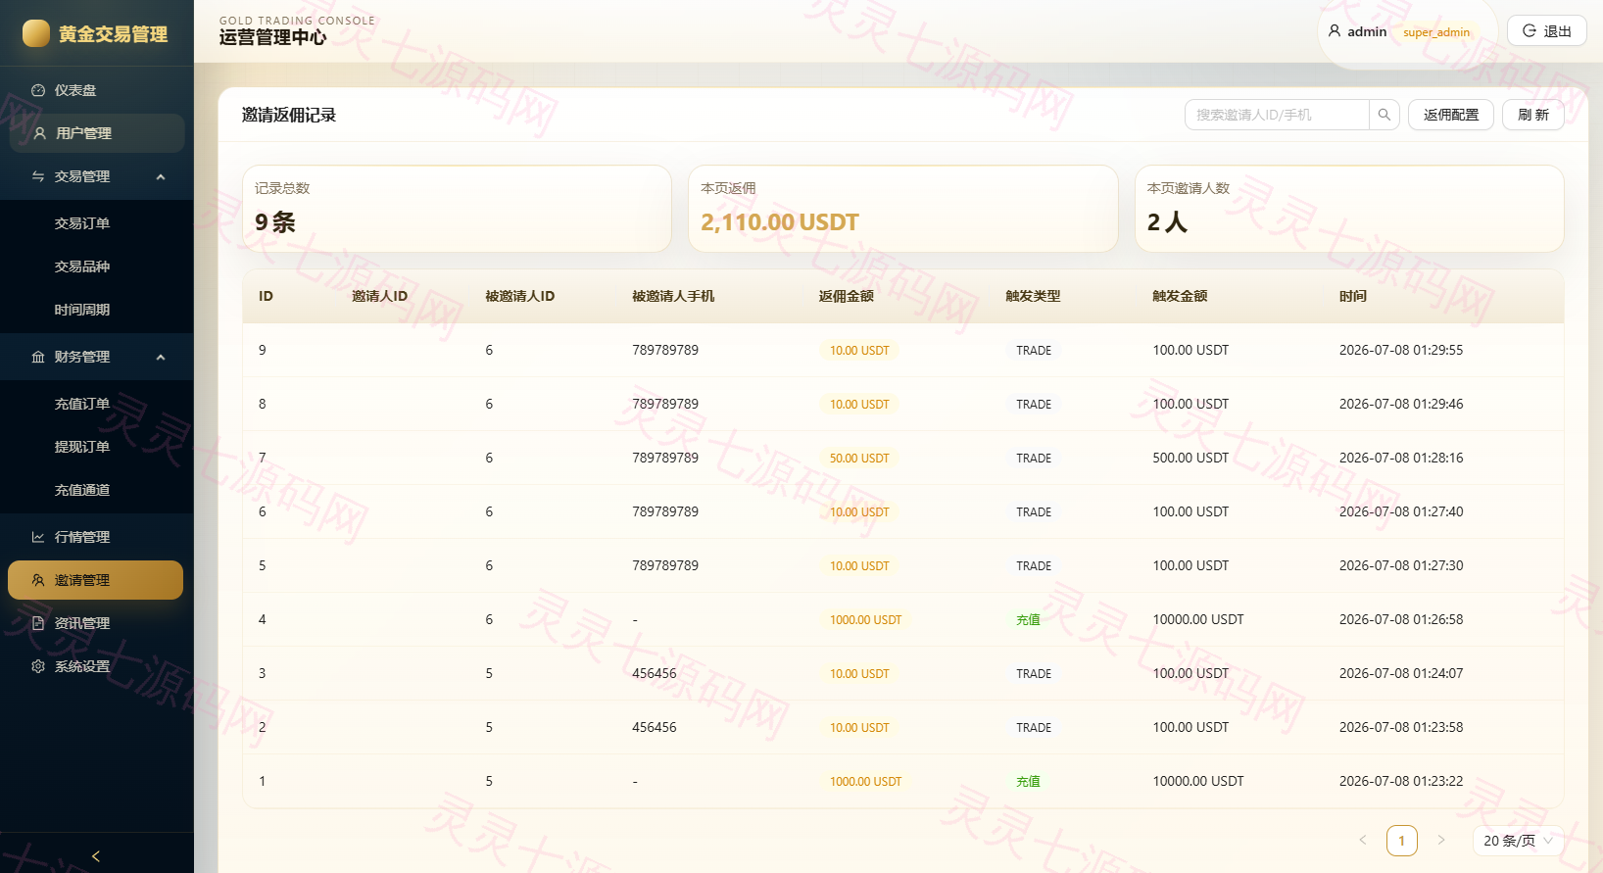Viewport: 1603px width, 873px height.
Task: Click 50.00 USDT rebate tag in row 7
Action: (x=859, y=459)
